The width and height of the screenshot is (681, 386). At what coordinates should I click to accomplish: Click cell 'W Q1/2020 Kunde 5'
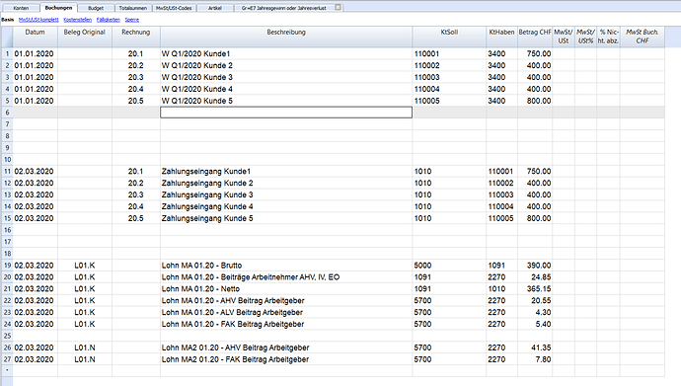[286, 101]
